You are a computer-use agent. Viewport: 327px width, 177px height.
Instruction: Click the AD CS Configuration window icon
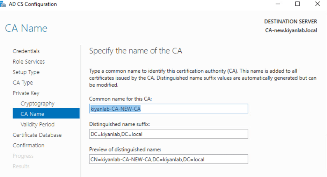(4, 4)
